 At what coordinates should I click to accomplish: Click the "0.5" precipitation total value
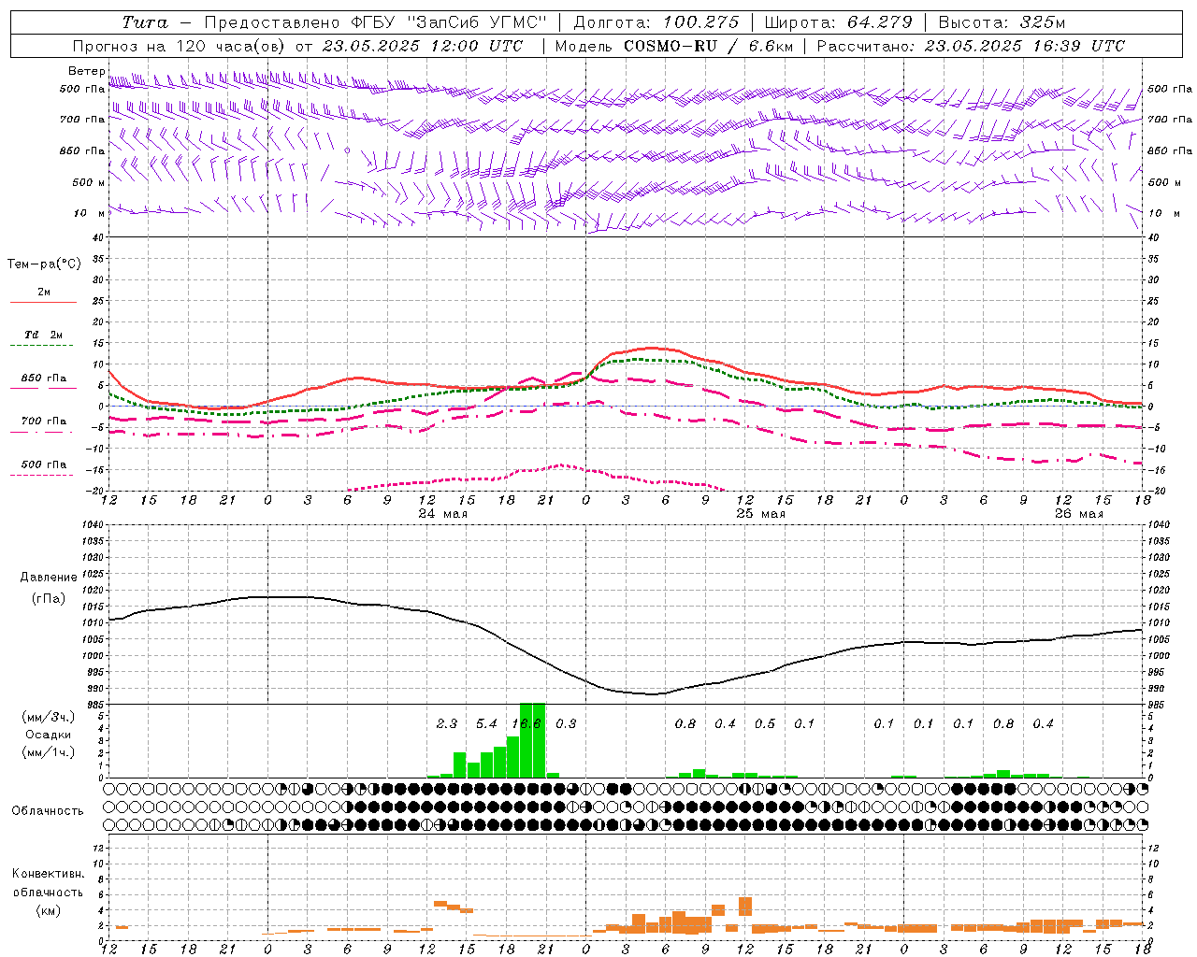[x=765, y=723]
